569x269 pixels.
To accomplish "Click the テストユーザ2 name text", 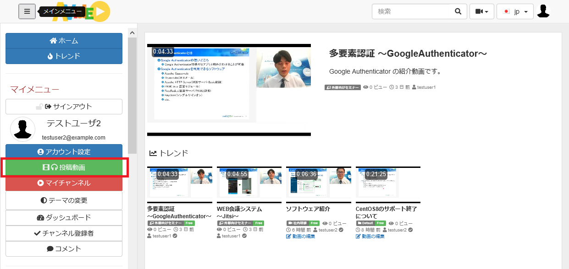I will pos(73,124).
